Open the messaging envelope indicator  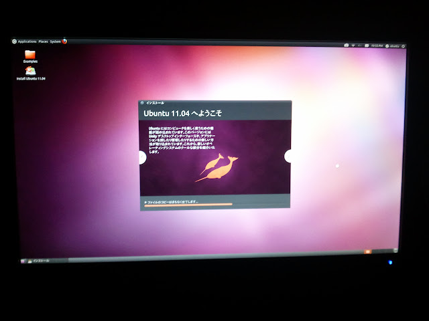click(x=367, y=45)
